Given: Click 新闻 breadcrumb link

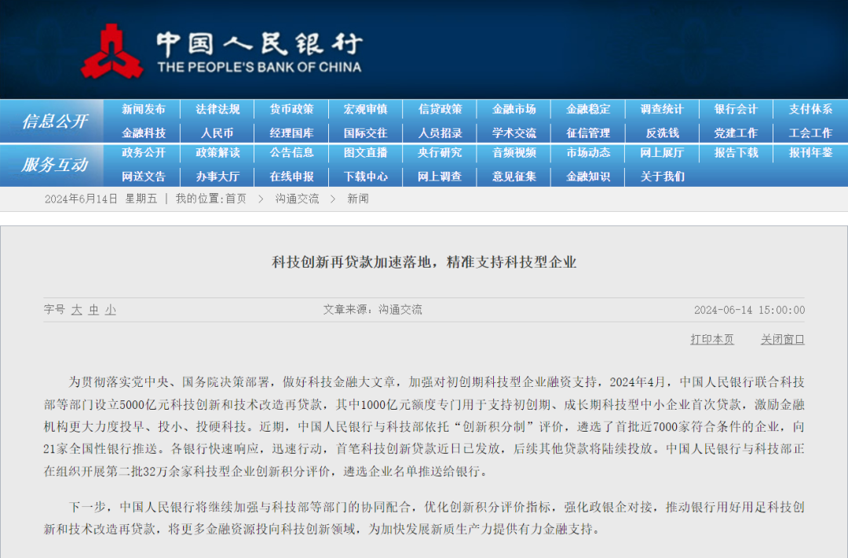Looking at the screenshot, I should coord(358,199).
